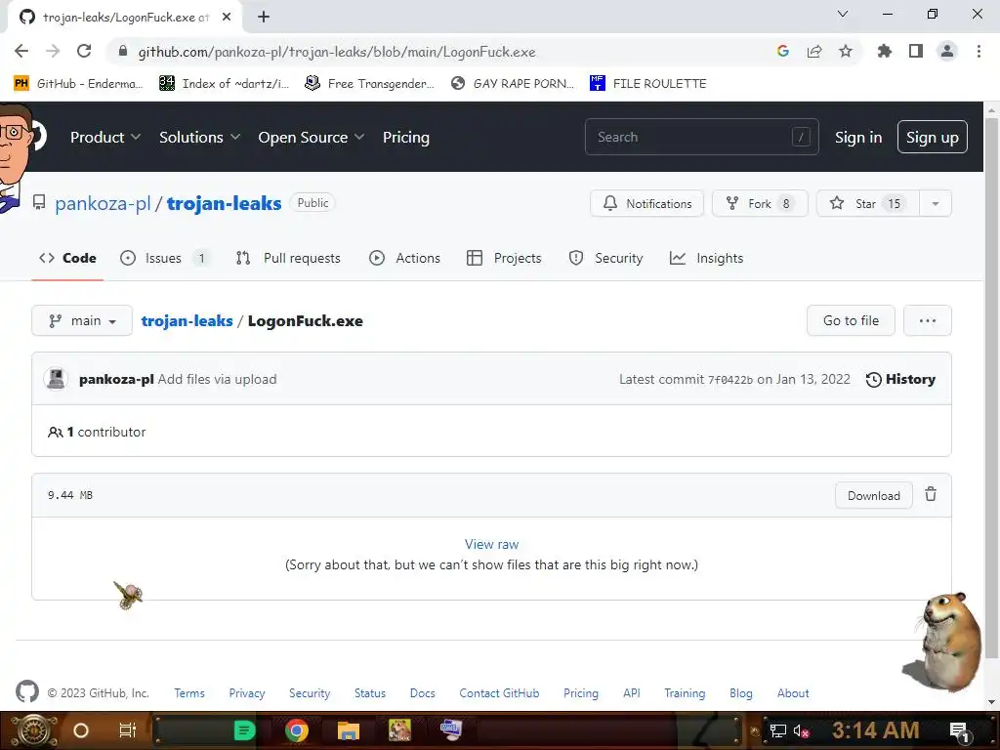Open the Contact GitHub footer link
Image resolution: width=1000 pixels, height=750 pixels.
(499, 692)
